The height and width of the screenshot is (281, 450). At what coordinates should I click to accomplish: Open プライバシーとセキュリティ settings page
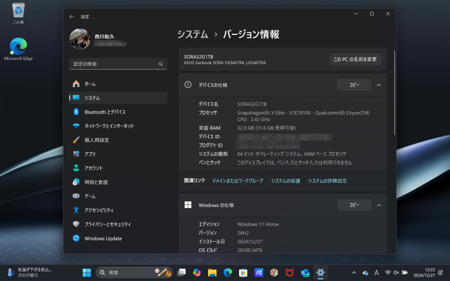coord(118,224)
